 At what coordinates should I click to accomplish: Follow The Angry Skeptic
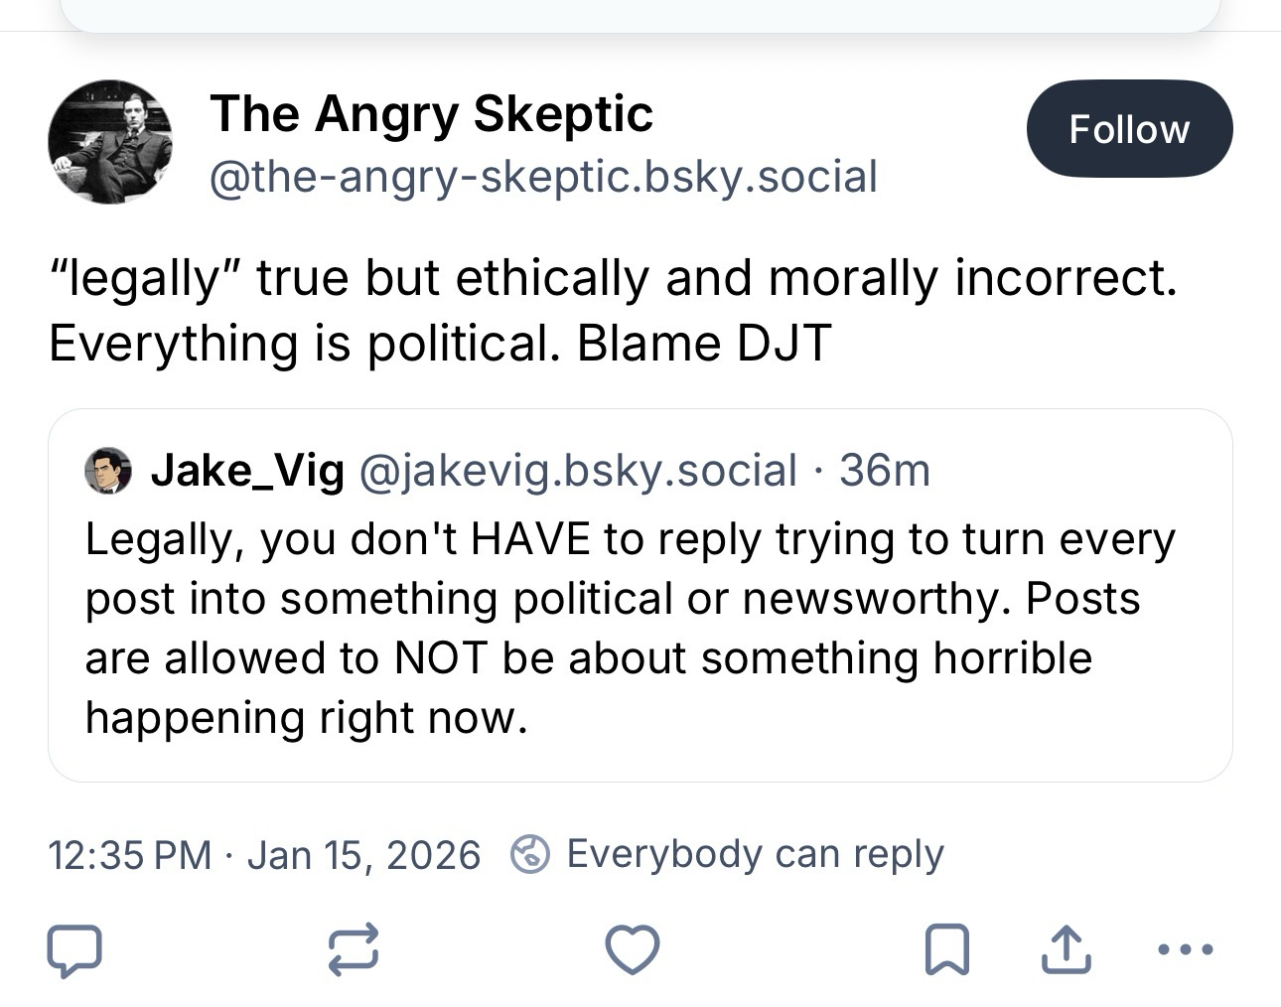pos(1129,129)
